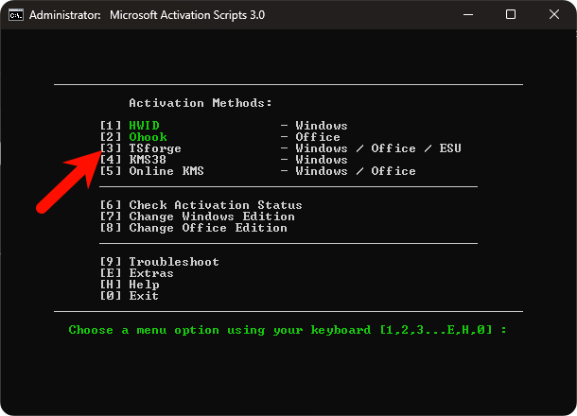Select the green 'HWID' menu entry
This screenshot has width=577, height=416.
tap(144, 126)
